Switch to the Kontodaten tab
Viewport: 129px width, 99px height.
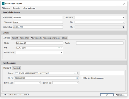[x=24, y=38]
